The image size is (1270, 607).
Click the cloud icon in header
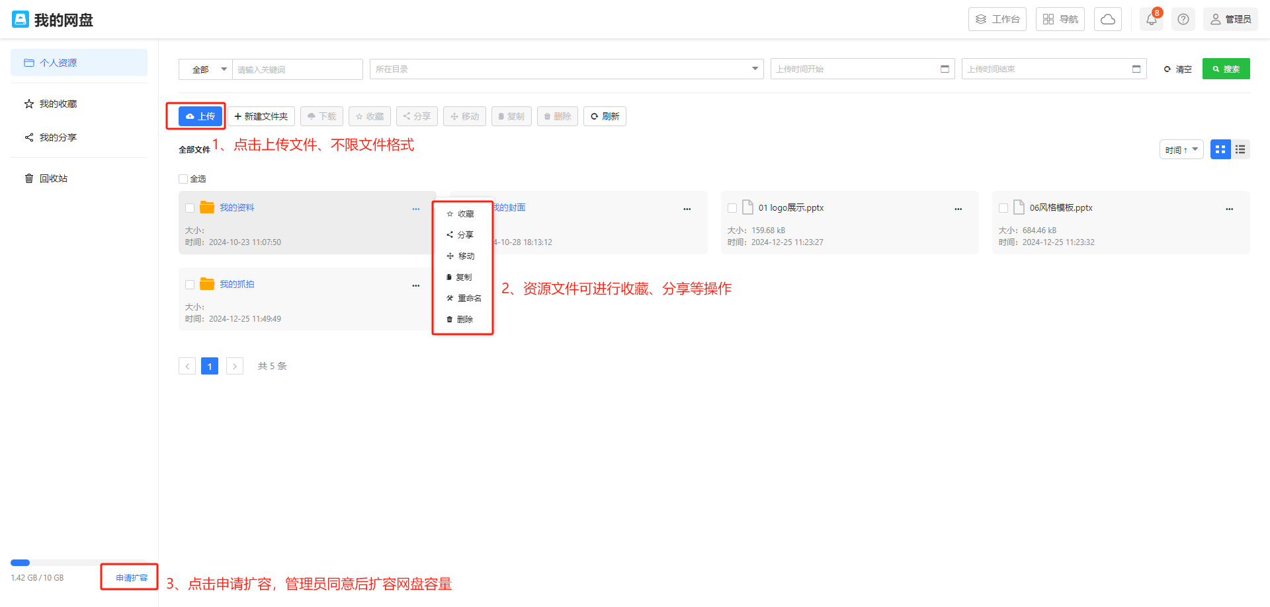[1108, 20]
